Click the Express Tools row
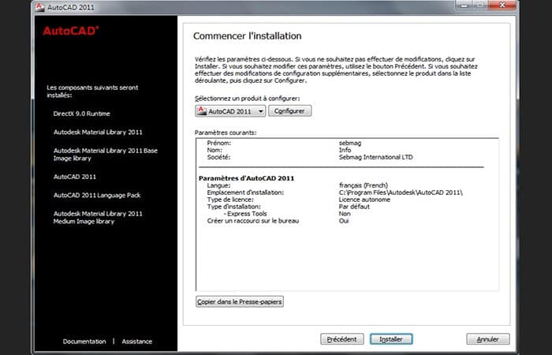The height and width of the screenshot is (355, 552). tap(285, 214)
